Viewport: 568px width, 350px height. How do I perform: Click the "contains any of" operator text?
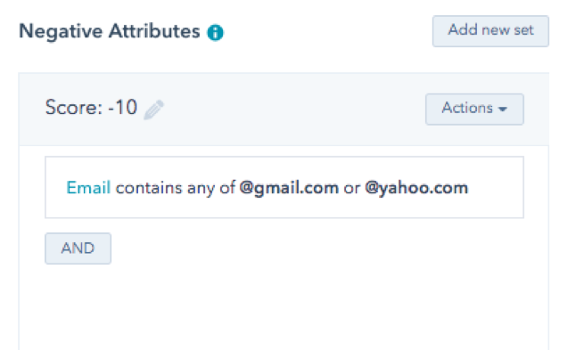pyautogui.click(x=176, y=188)
